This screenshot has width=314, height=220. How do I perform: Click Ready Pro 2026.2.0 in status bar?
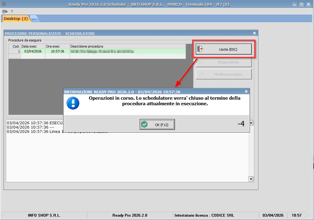coord(130,215)
